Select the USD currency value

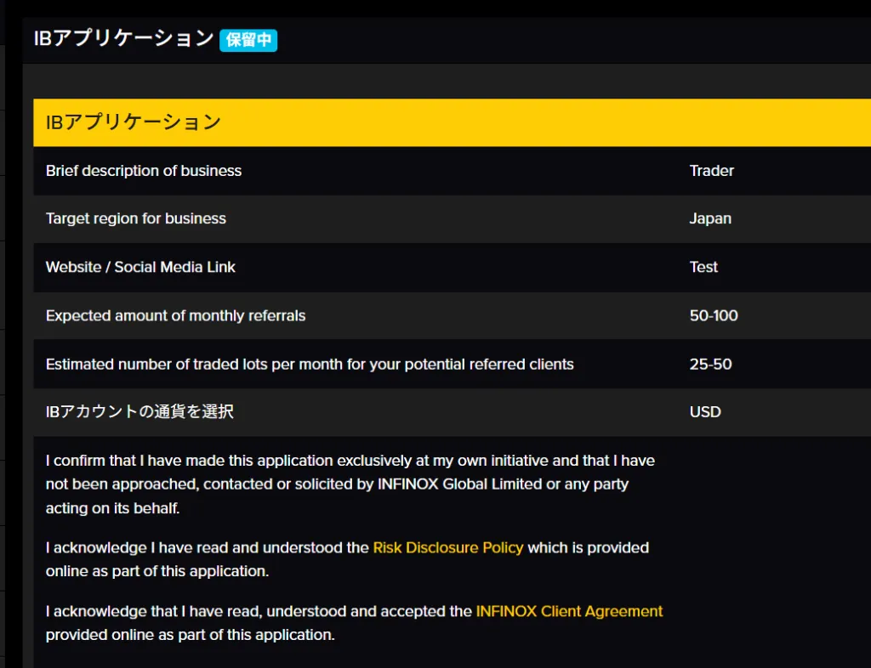705,412
